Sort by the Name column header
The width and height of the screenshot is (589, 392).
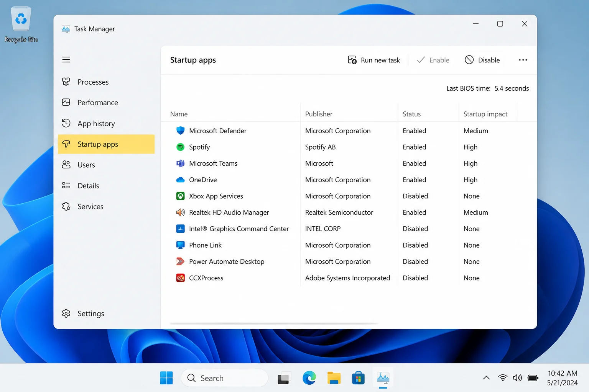[x=179, y=114]
